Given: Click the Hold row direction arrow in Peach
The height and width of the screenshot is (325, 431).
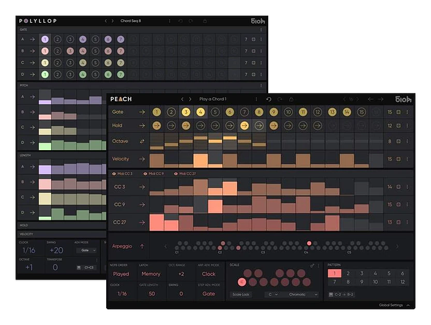Looking at the screenshot, I should [142, 126].
